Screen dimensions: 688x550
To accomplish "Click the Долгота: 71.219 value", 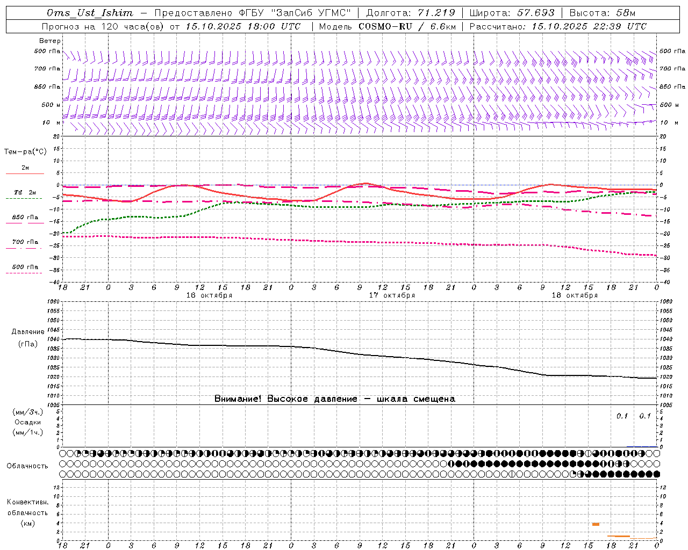I will 411,13.
